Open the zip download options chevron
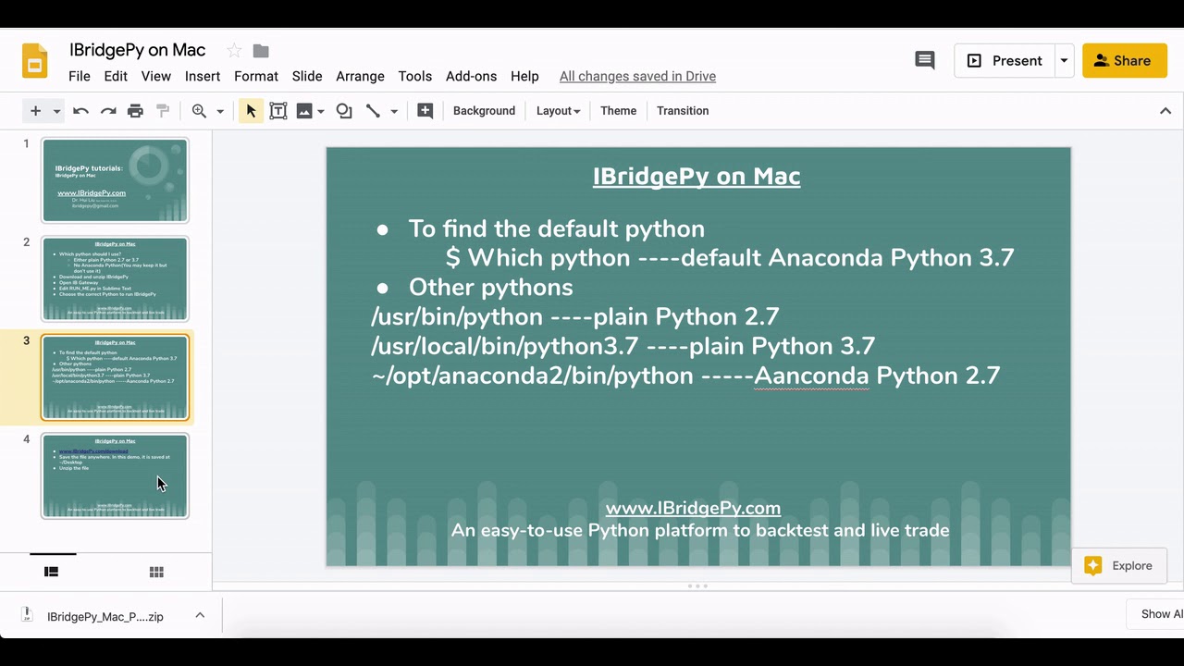The image size is (1184, 666). coord(200,615)
